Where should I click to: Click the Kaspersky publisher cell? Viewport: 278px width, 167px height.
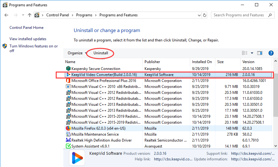coord(153,69)
